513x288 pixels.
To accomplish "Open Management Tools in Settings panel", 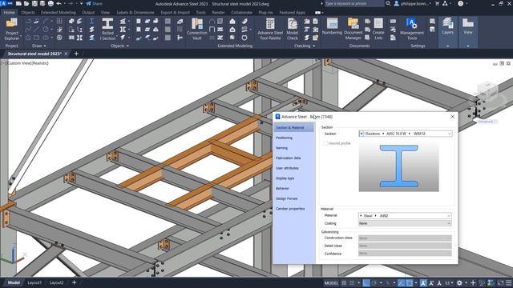I will (411, 29).
